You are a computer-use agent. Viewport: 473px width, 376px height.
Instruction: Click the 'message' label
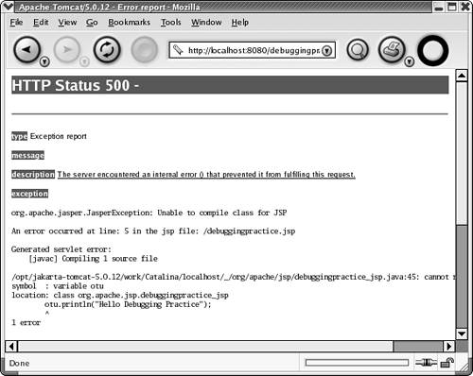[x=27, y=155]
